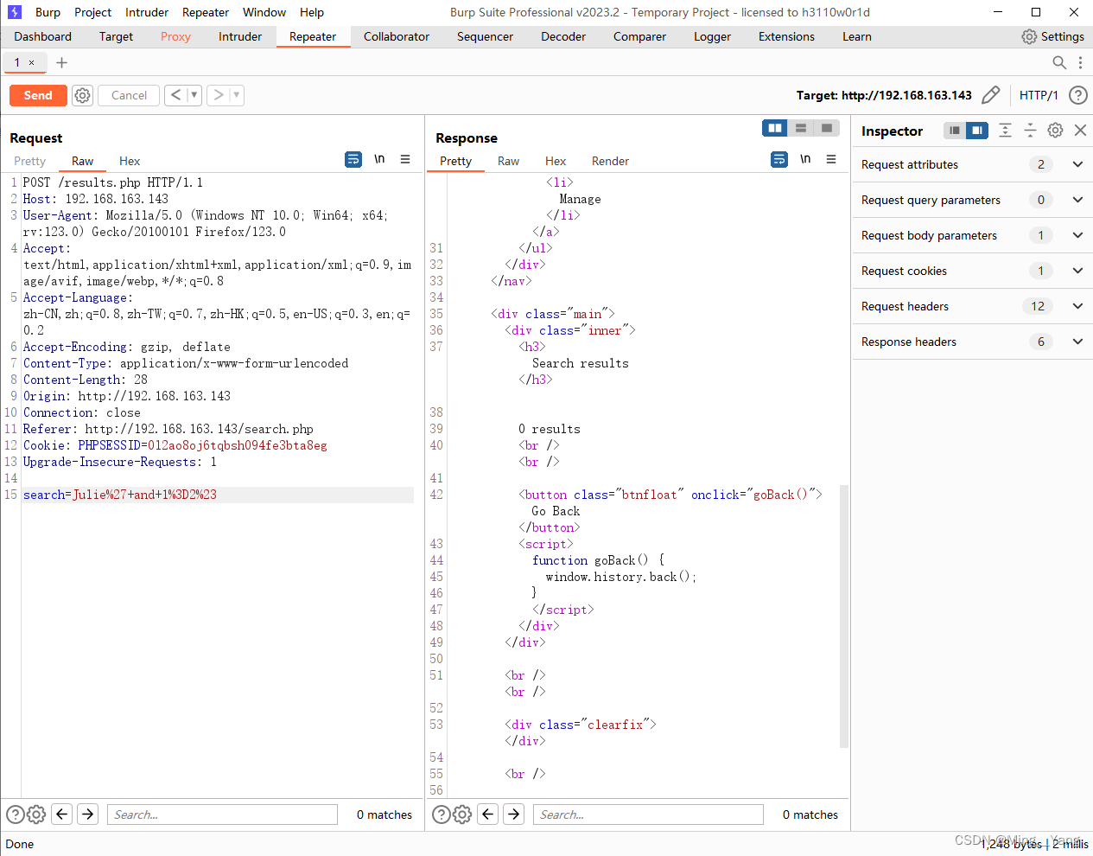This screenshot has height=856, width=1093.
Task: Switch to the Decoder tab
Action: click(x=563, y=36)
